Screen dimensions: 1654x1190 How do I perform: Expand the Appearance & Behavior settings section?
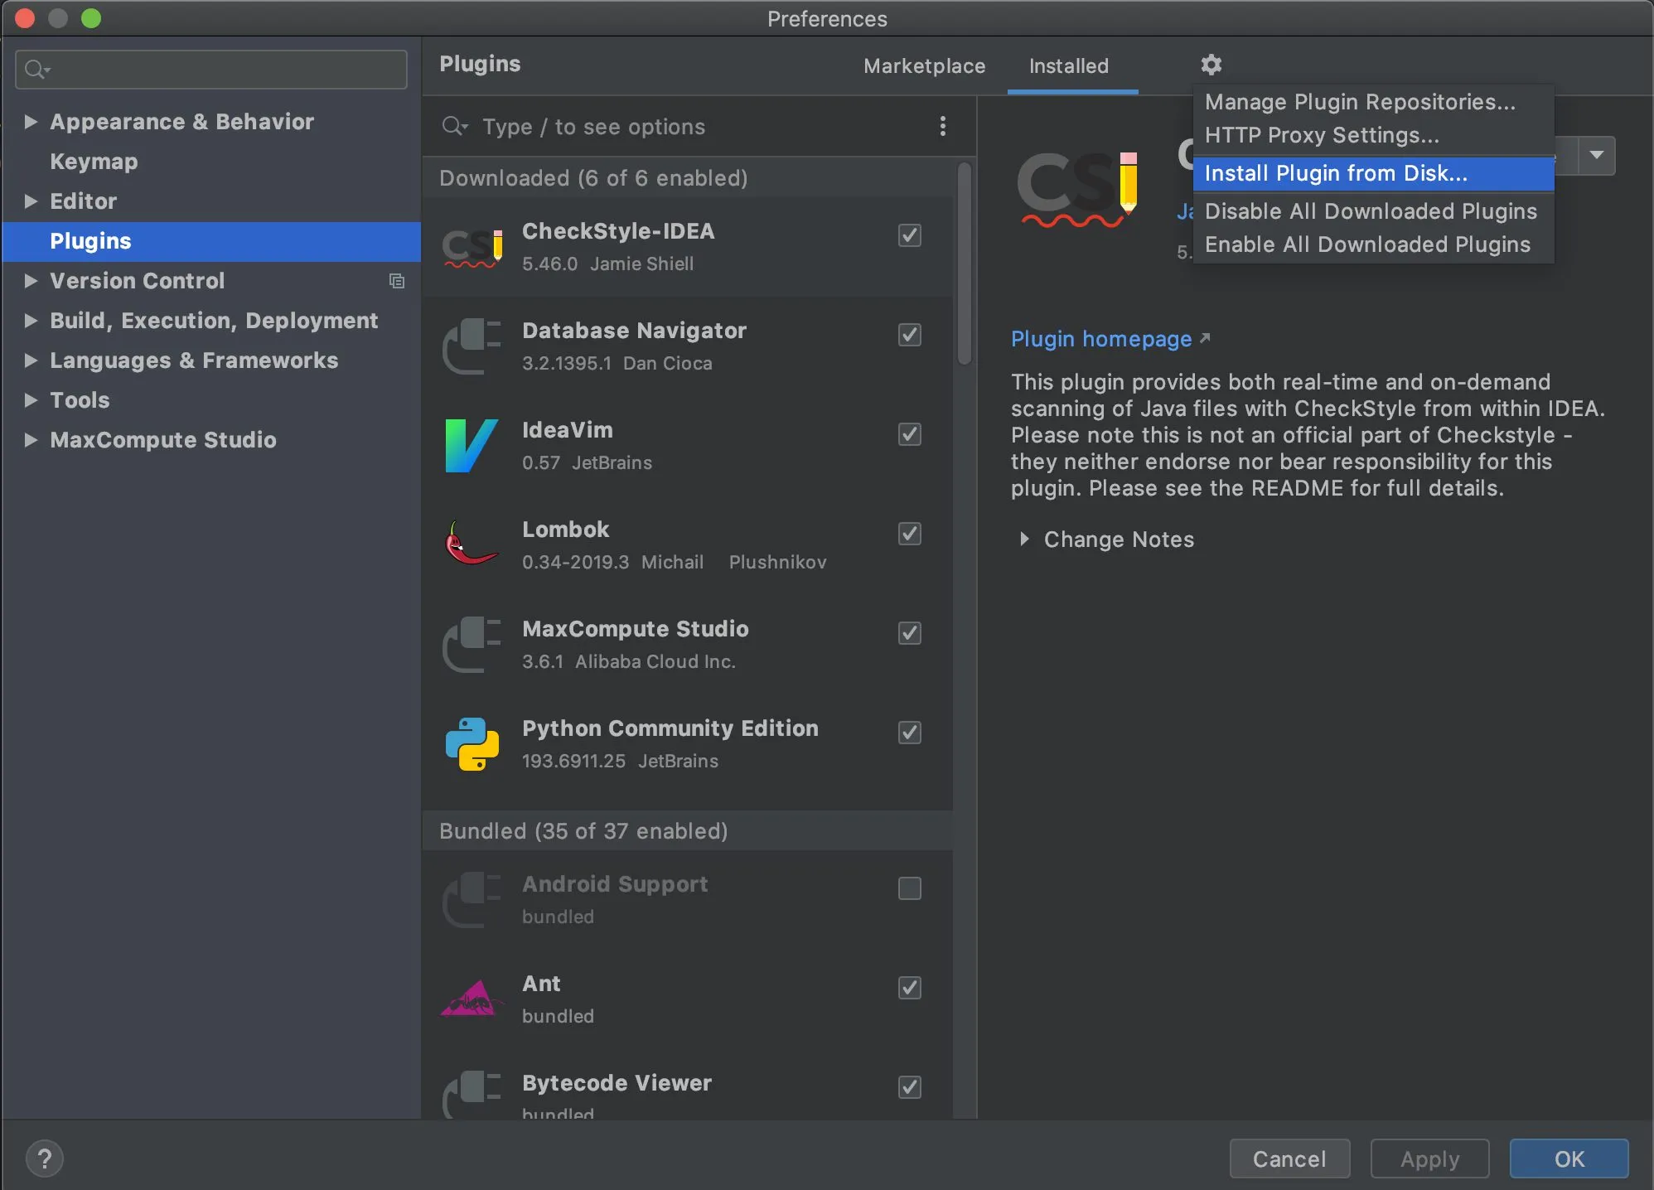28,121
